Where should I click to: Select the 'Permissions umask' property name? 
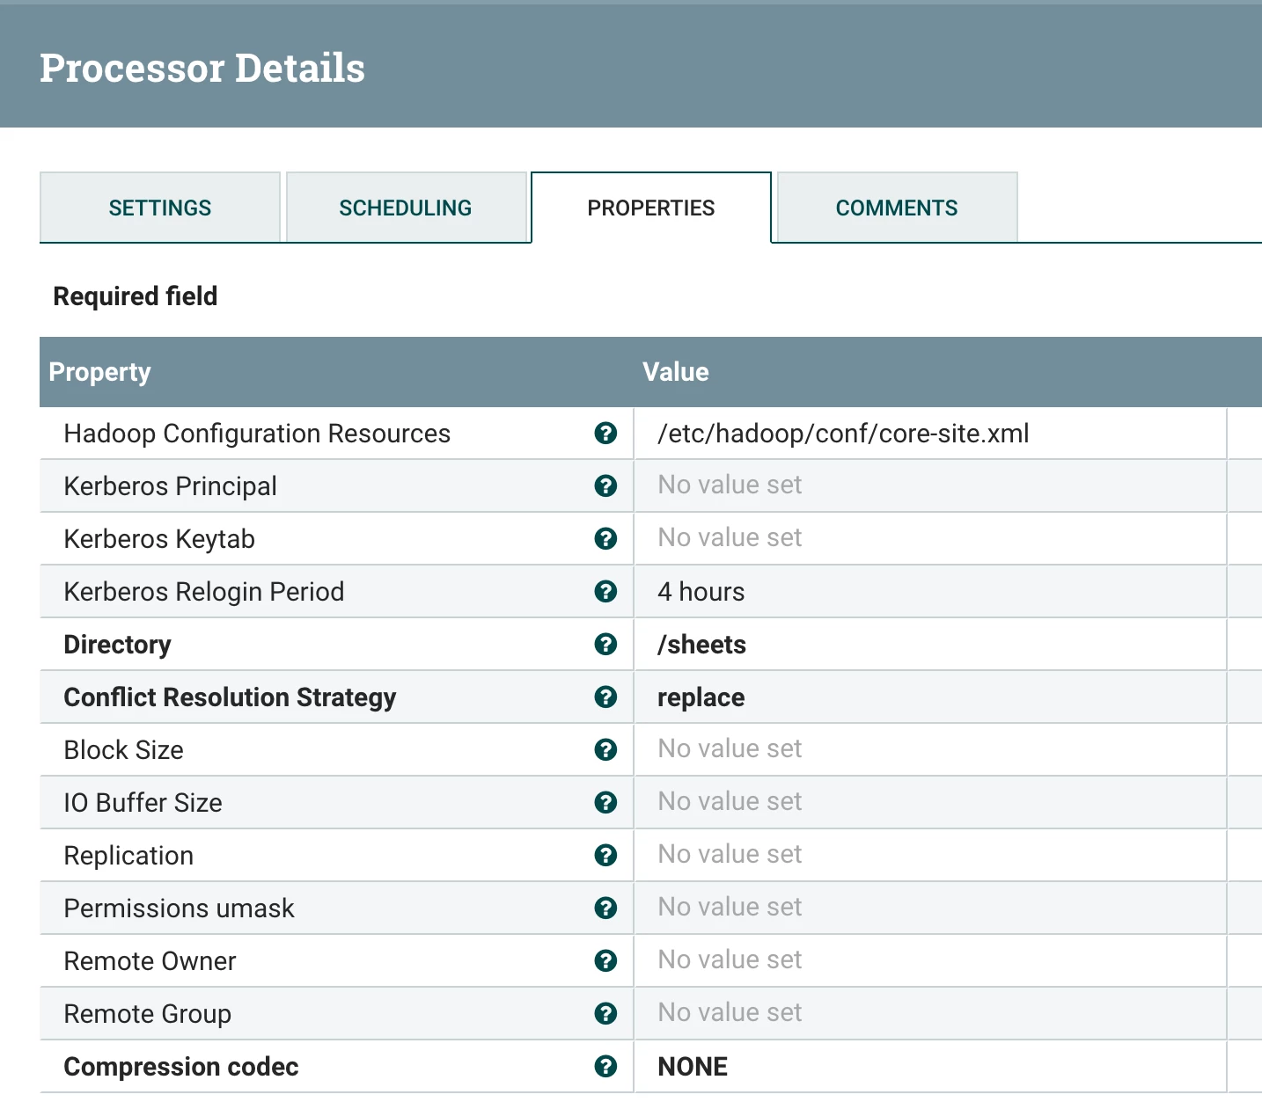pyautogui.click(x=180, y=908)
